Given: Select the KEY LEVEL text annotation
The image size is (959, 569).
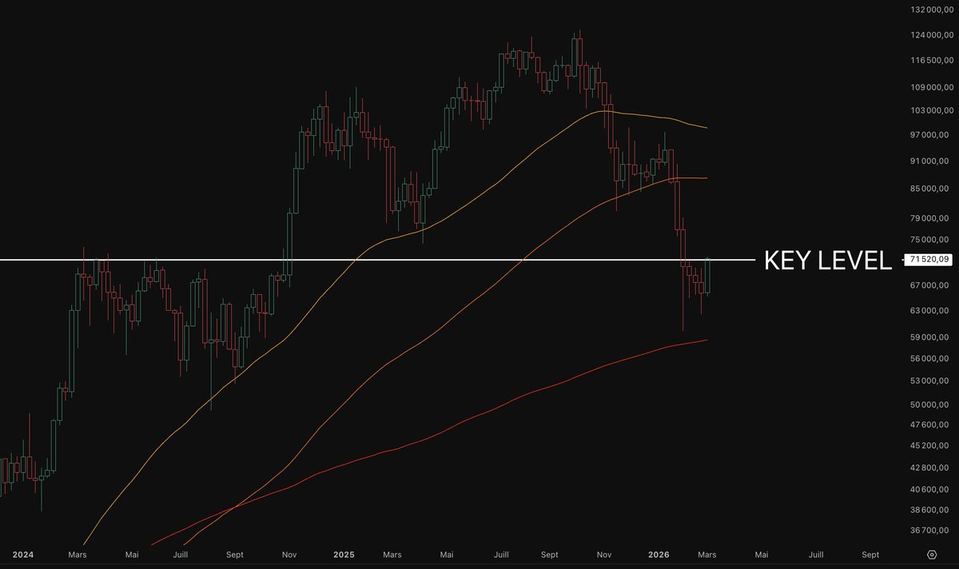Looking at the screenshot, I should pyautogui.click(x=827, y=261).
